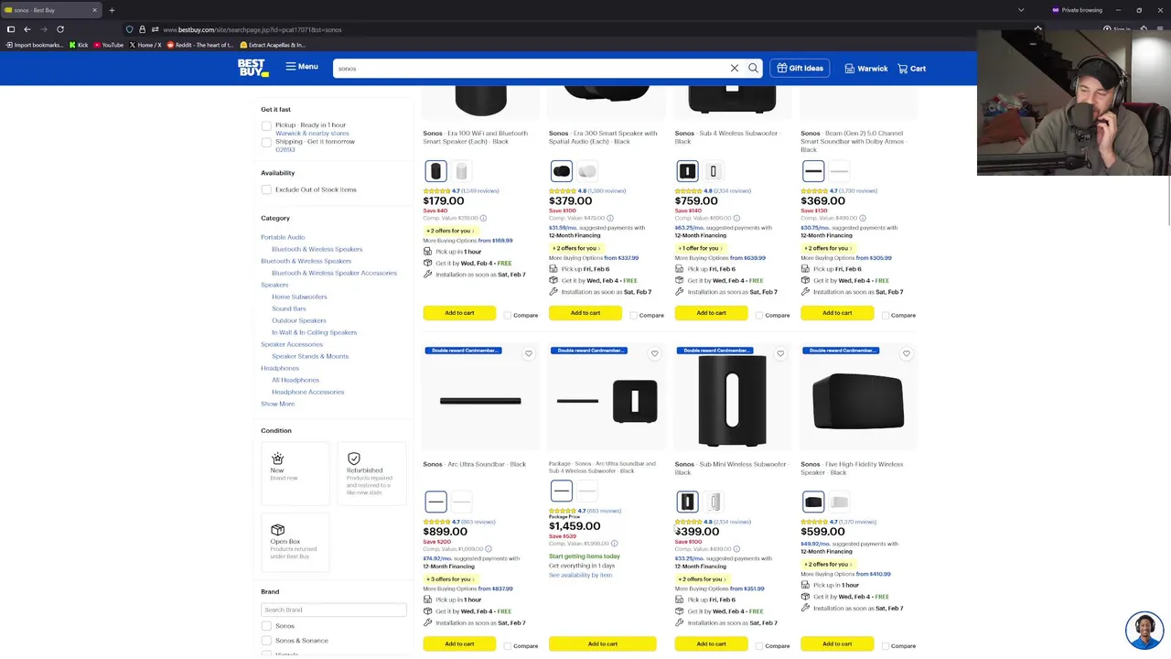This screenshot has height=659, width=1171.
Task: Open Sonos Five speaker product image
Action: pyautogui.click(x=858, y=401)
